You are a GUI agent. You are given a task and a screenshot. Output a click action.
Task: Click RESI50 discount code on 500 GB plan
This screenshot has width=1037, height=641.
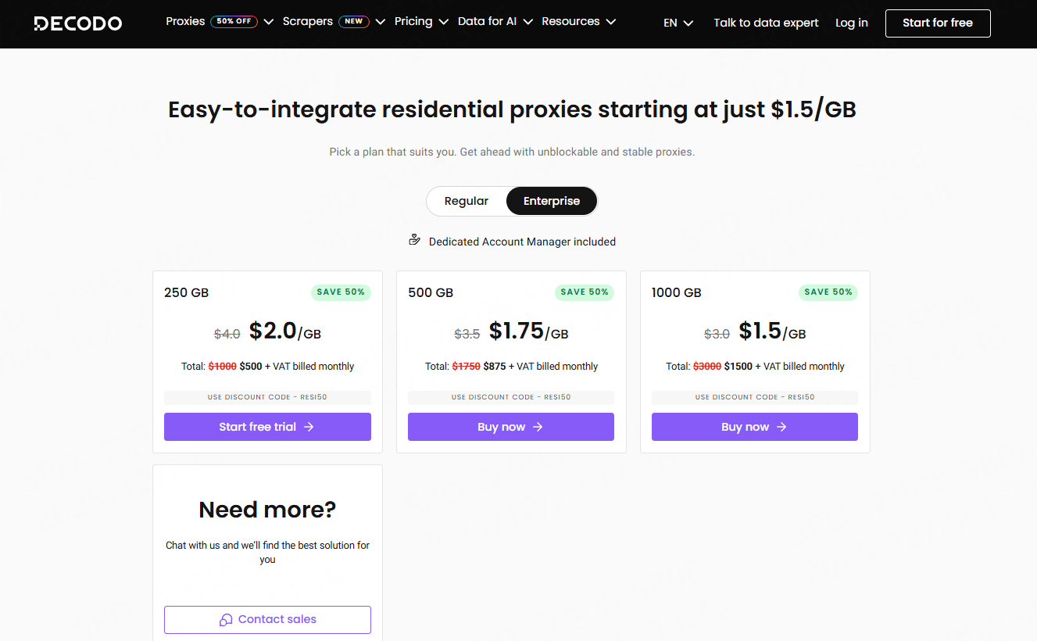[510, 397]
